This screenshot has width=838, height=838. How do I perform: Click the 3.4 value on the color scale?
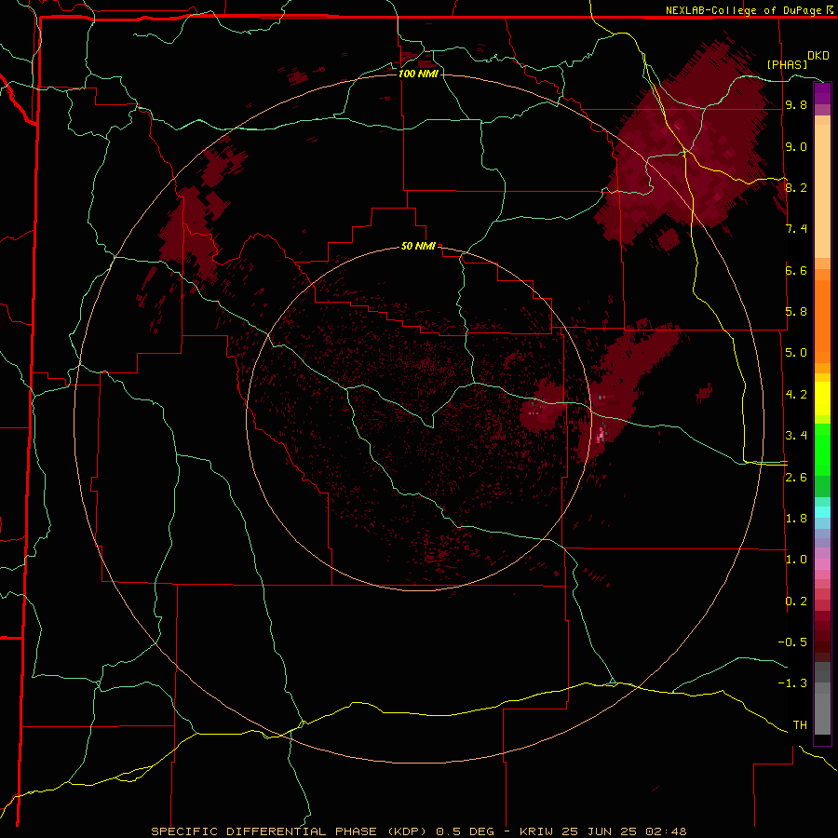click(x=796, y=436)
